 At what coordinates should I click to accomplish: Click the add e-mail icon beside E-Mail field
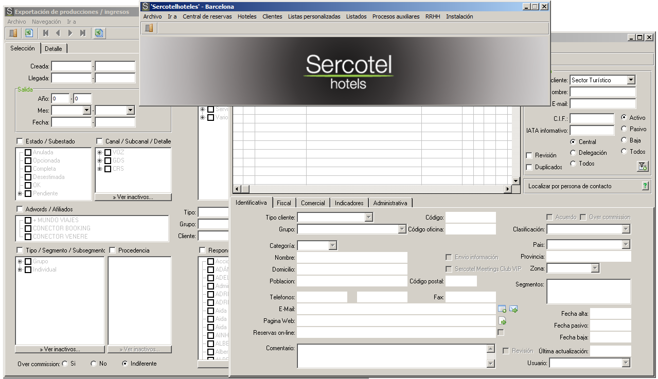click(502, 309)
